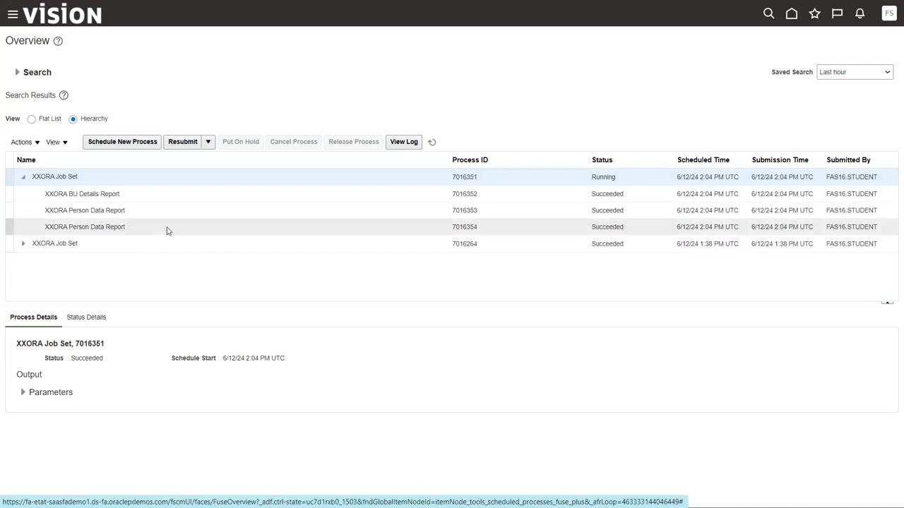Sort by Name column header
The image size is (904, 508).
26,160
